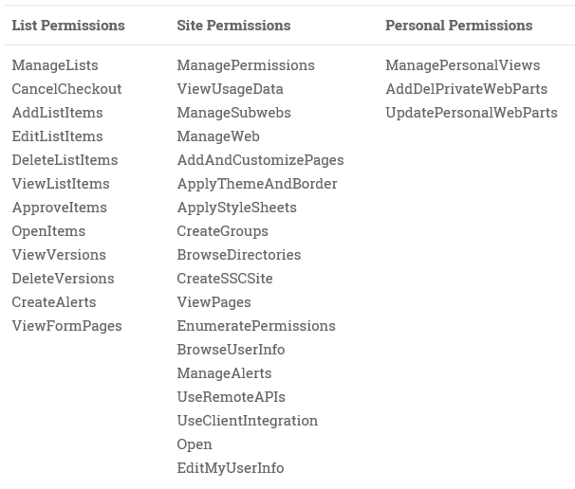Screen dimensions: 575x489
Task: Select the UpdatePersonalWebParts permission
Action: pyautogui.click(x=472, y=113)
